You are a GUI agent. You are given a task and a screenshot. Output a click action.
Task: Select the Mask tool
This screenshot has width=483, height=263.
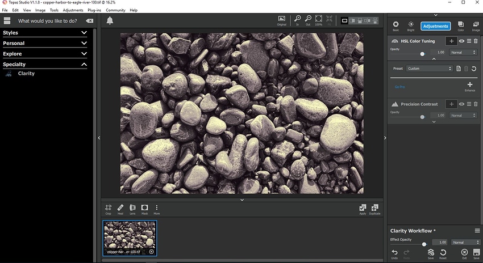point(144,209)
